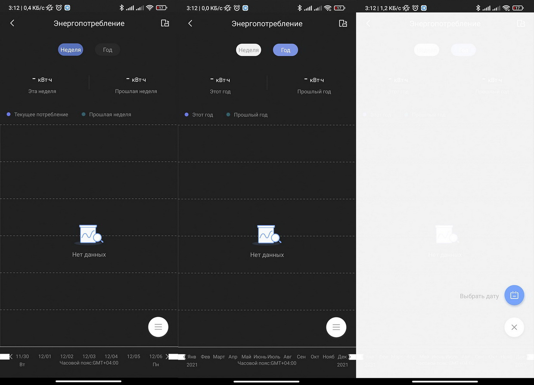Open the floating menu button in weekly view
Image resolution: width=534 pixels, height=385 pixels.
tap(158, 327)
